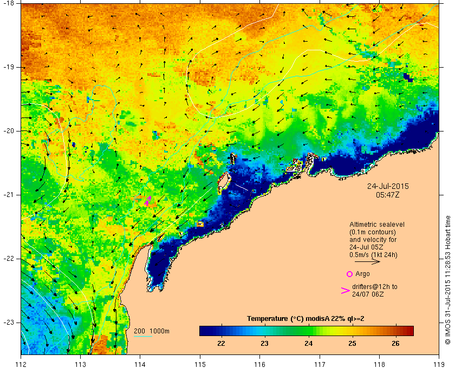The width and height of the screenshot is (455, 368).
Task: Click the 0.5m/s velocity scale arrow
Action: pyautogui.click(x=367, y=261)
